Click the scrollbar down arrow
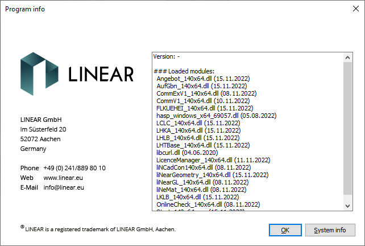 [x=347, y=206]
